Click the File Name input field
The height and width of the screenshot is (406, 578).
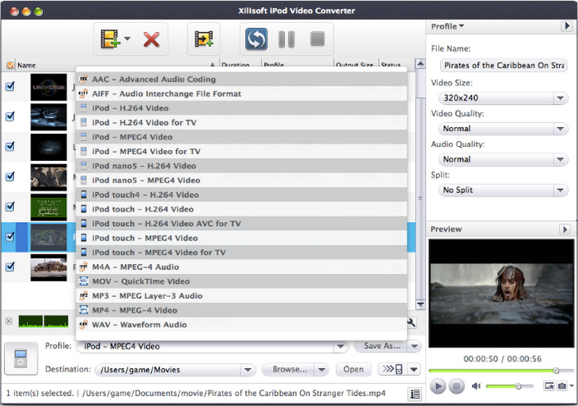tap(503, 65)
